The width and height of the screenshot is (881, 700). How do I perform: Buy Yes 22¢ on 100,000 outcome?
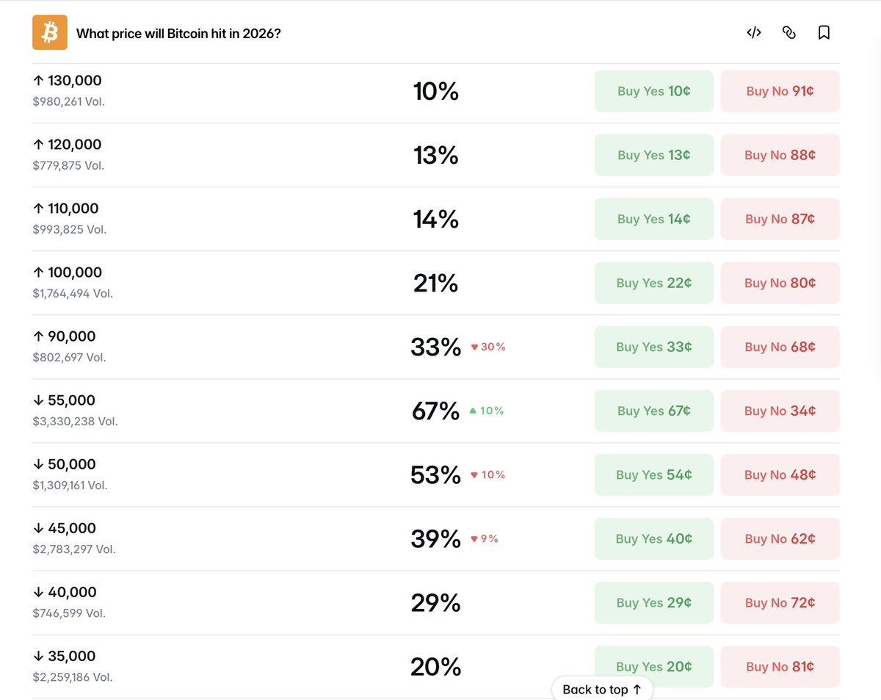click(x=654, y=283)
